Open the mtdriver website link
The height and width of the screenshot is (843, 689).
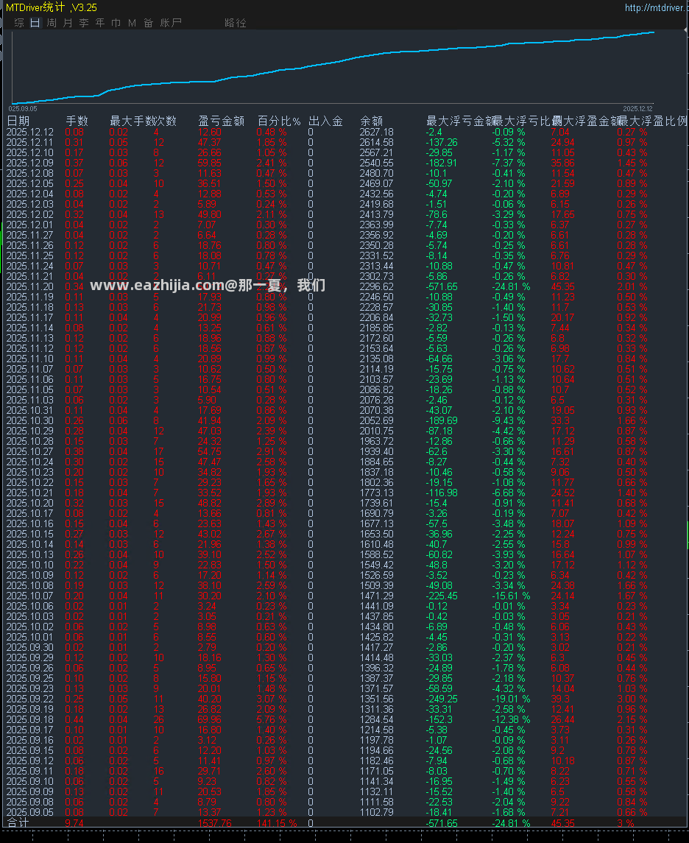tap(656, 7)
